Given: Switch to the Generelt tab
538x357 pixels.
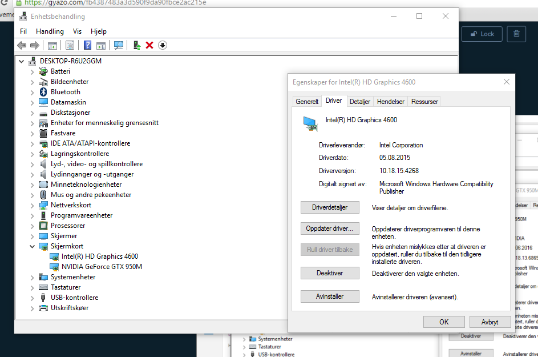Looking at the screenshot, I should 307,102.
